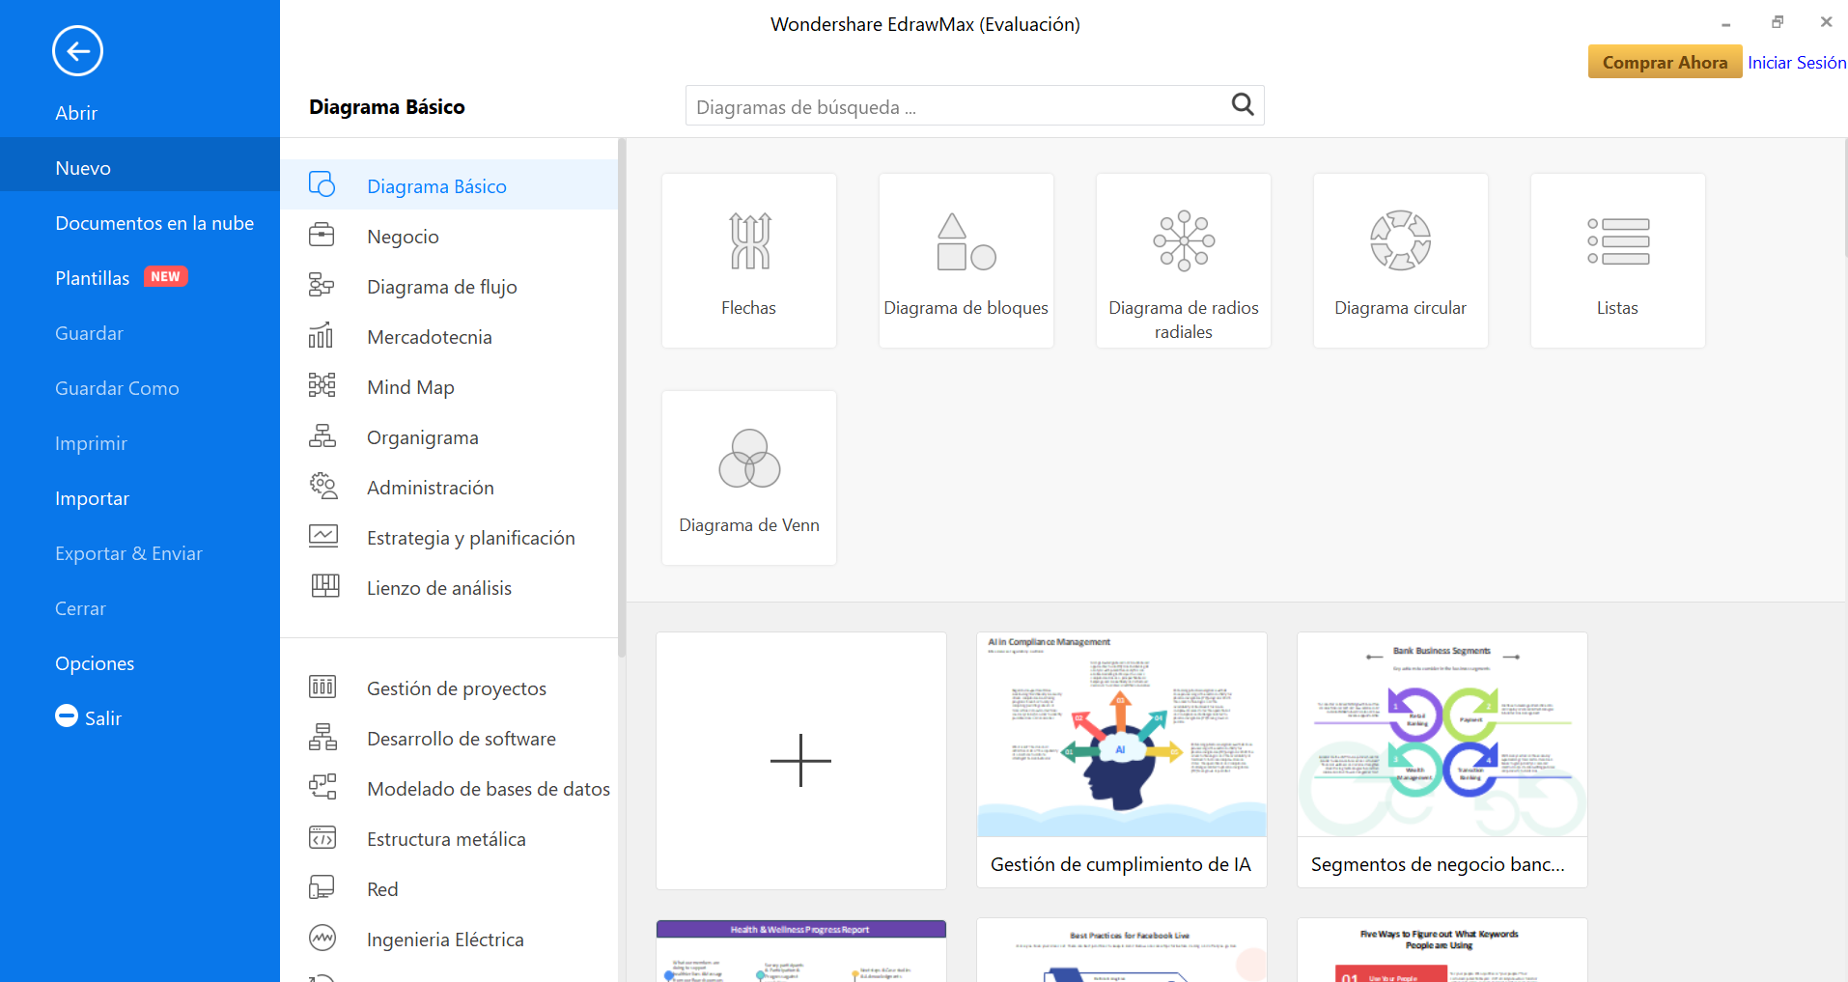Click the back arrow circle icon
1848x982 pixels.
click(77, 50)
